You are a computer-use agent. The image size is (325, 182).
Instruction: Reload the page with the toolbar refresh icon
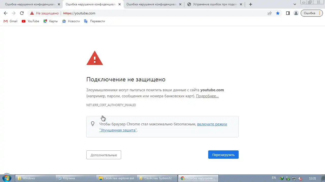[x=22, y=13]
